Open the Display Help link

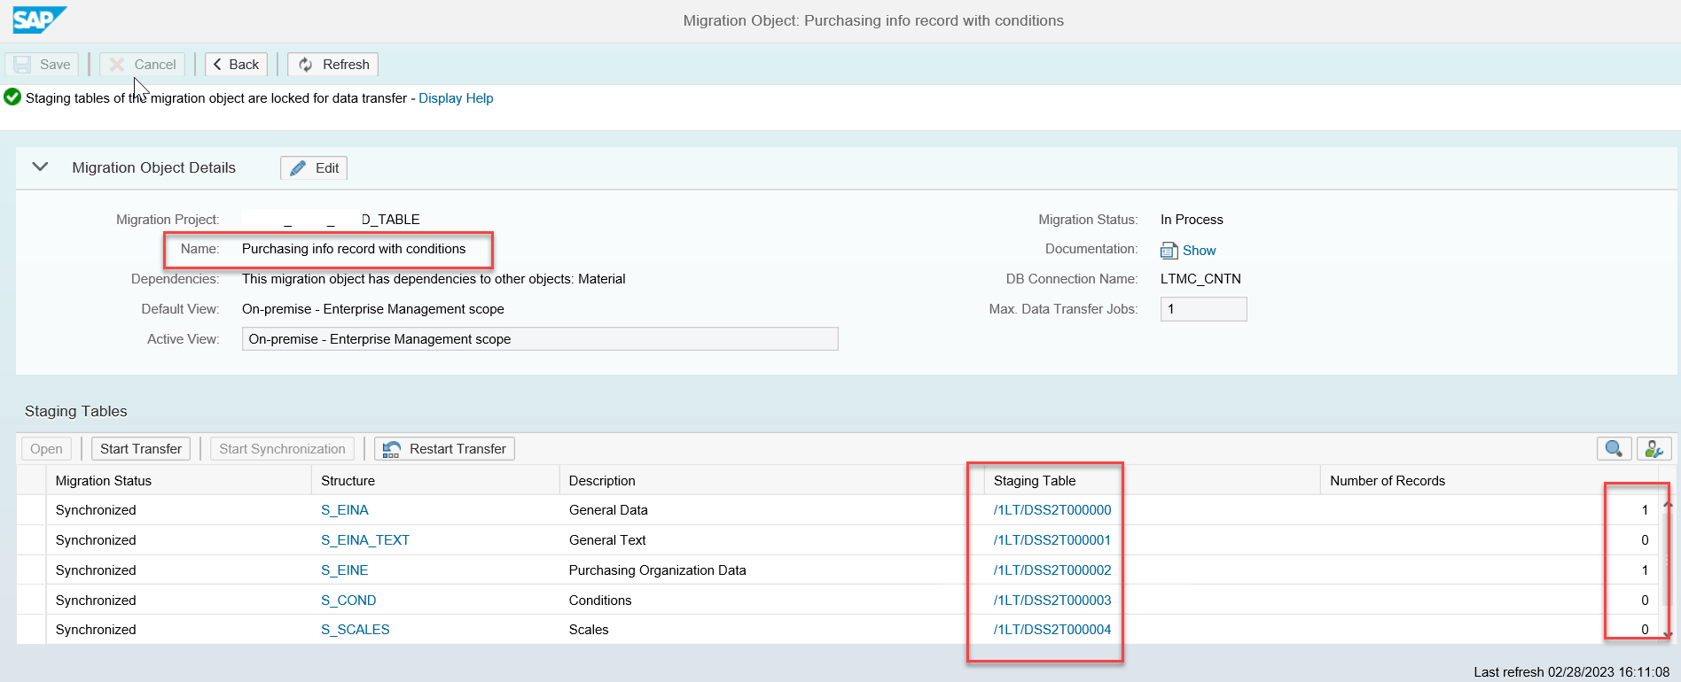[x=456, y=98]
